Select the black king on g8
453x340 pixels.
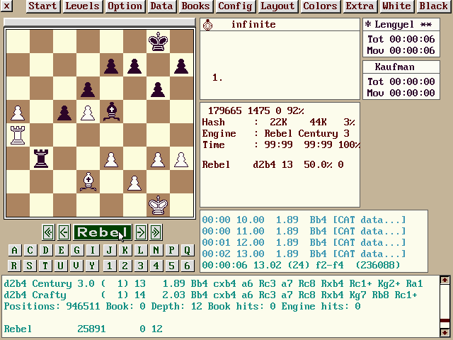coord(159,41)
